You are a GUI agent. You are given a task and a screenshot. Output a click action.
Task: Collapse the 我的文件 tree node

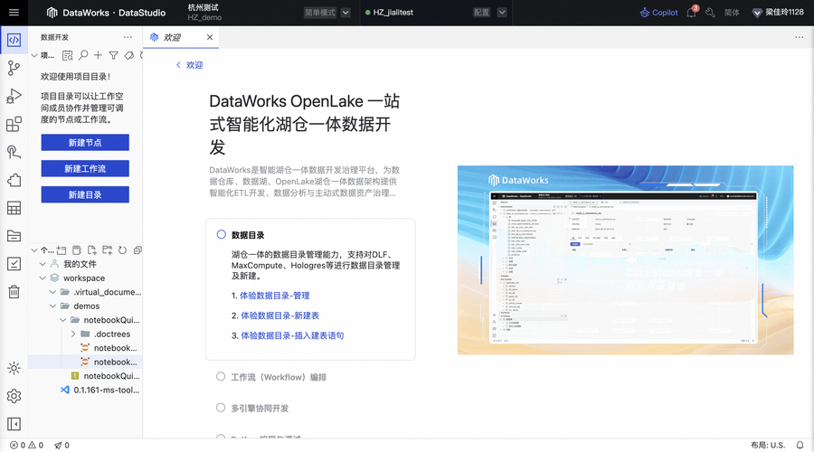43,264
